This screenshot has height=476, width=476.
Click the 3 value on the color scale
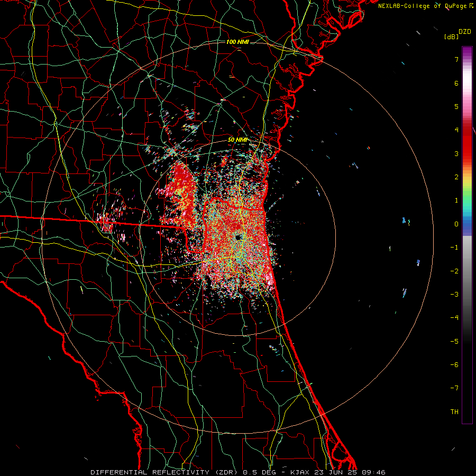(456, 153)
